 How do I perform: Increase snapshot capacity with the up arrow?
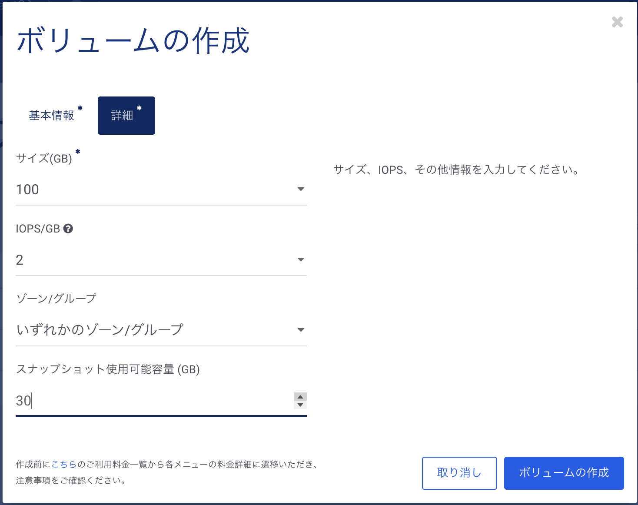coord(300,397)
